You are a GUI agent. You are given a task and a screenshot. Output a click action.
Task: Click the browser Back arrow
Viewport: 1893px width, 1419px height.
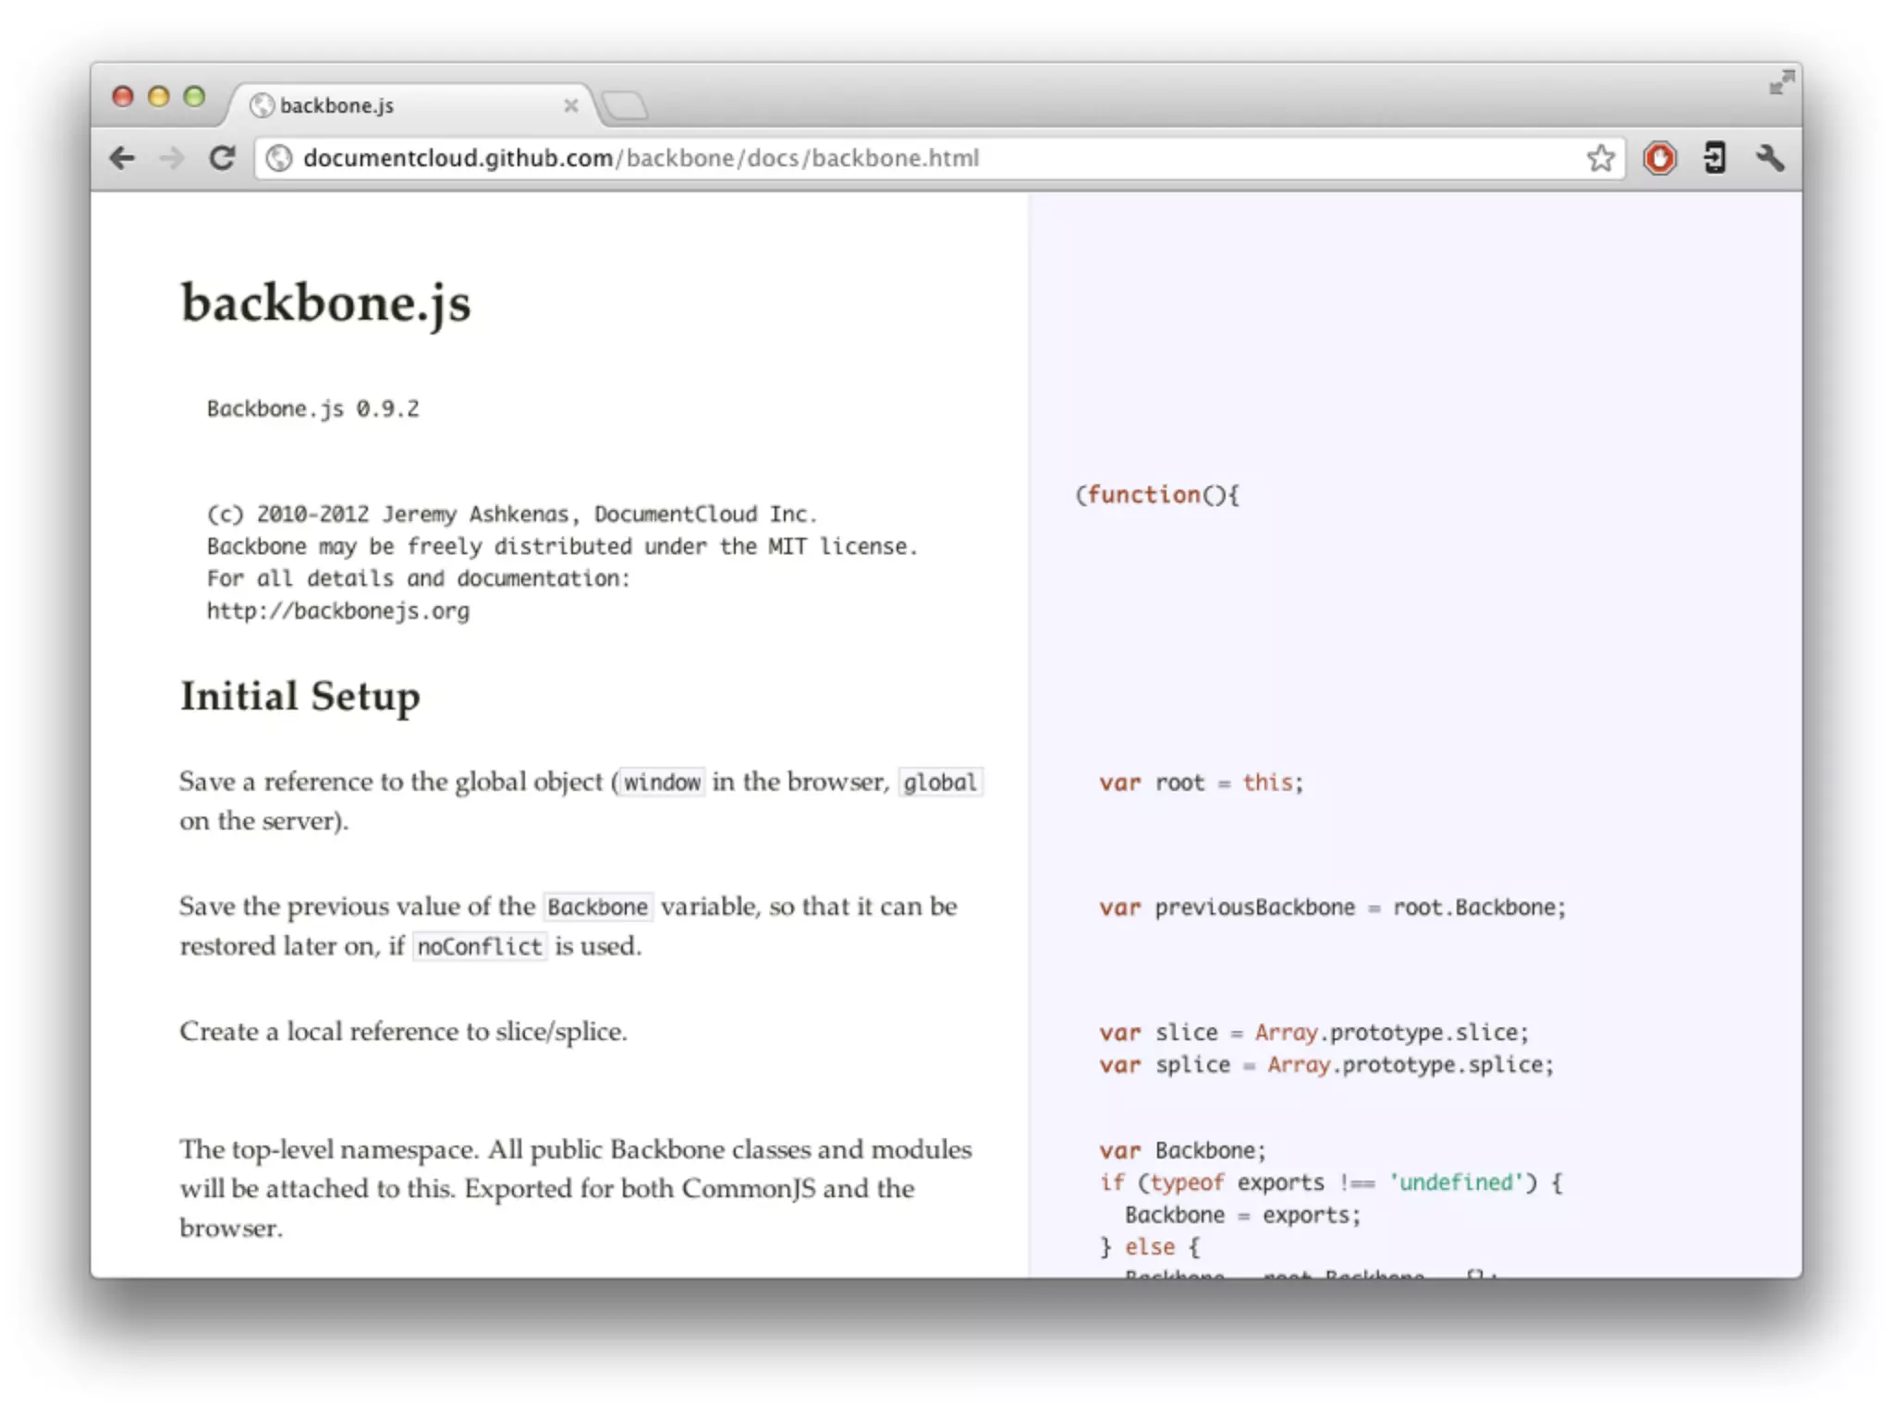[122, 158]
